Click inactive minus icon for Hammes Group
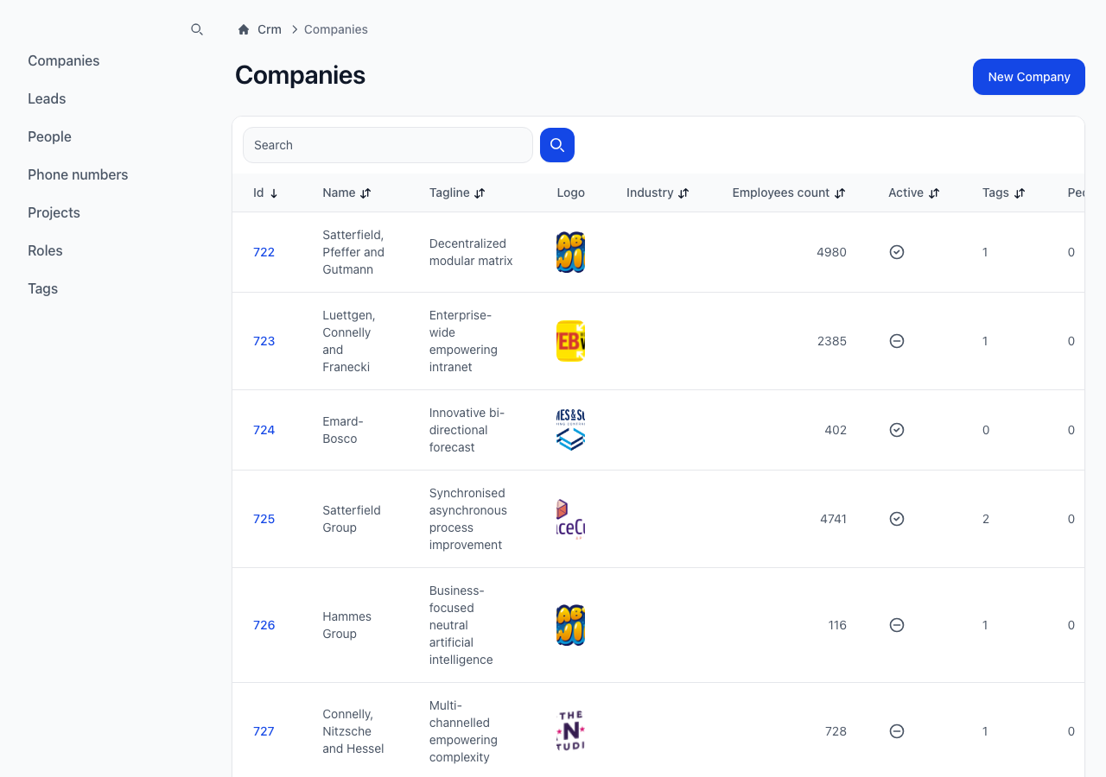The width and height of the screenshot is (1106, 777). 897,625
